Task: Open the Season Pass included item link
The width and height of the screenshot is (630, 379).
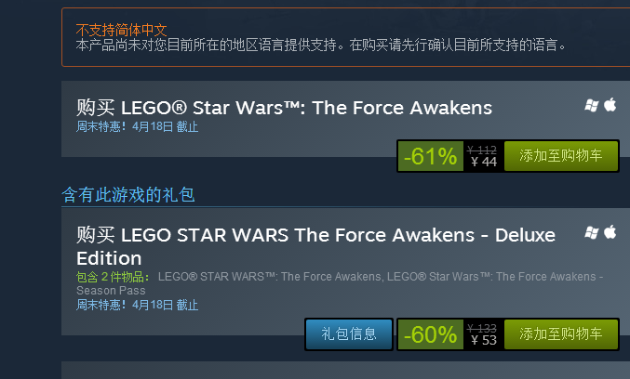Action: tap(339, 282)
